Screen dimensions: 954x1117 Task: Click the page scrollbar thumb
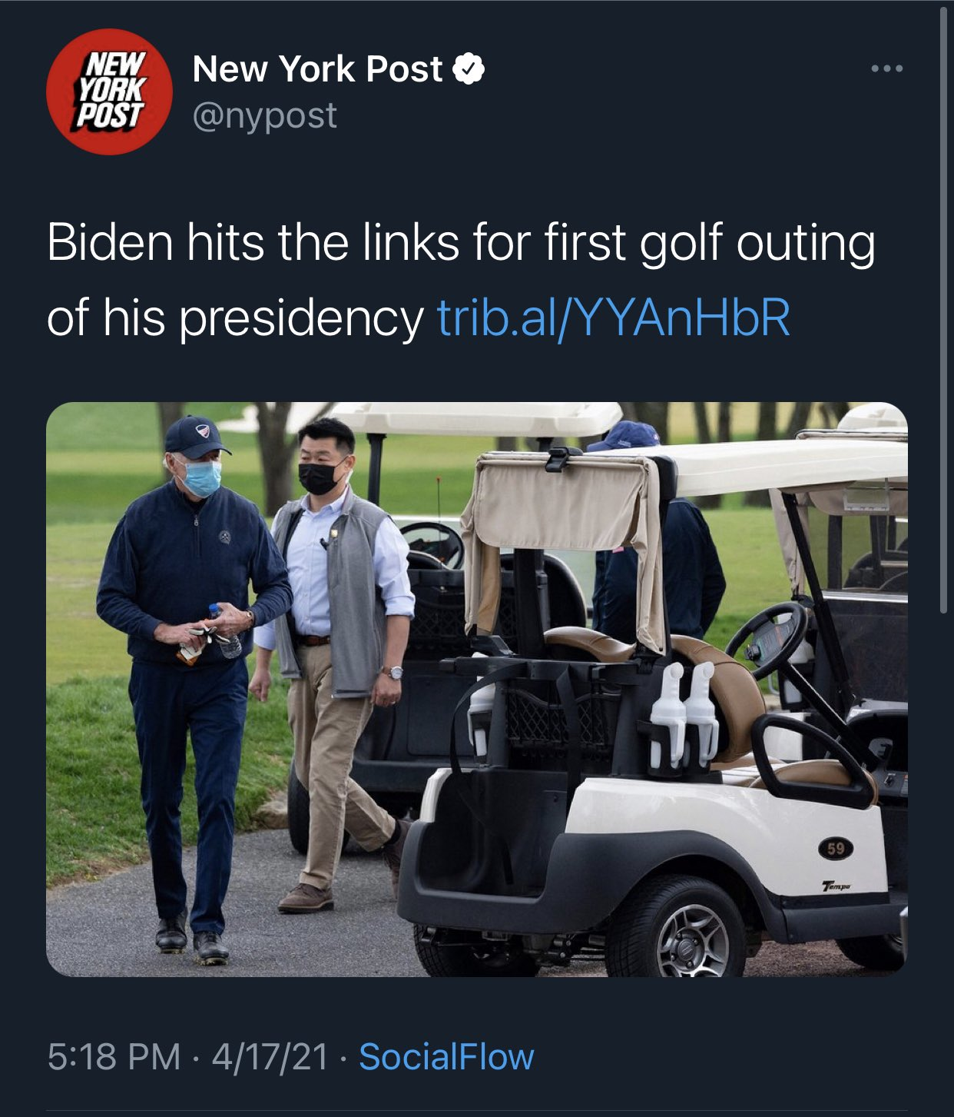pyautogui.click(x=944, y=308)
